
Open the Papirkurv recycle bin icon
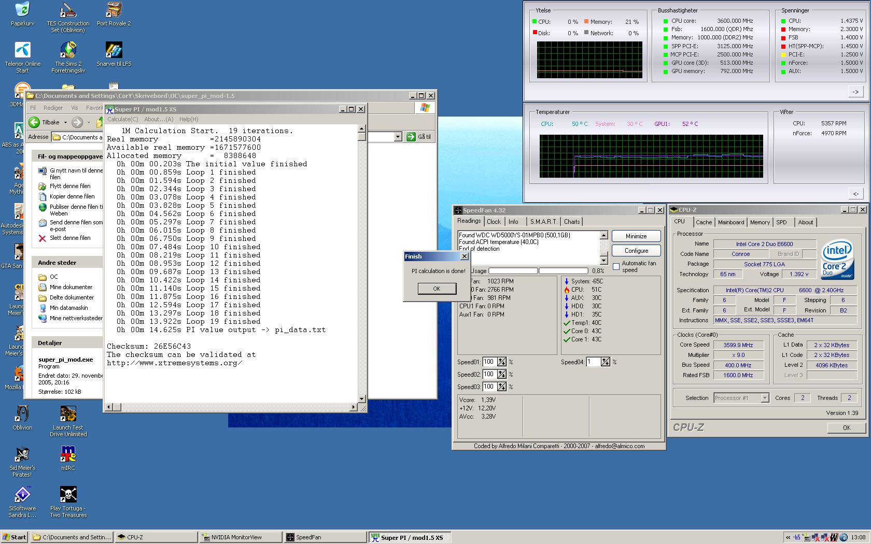point(22,14)
